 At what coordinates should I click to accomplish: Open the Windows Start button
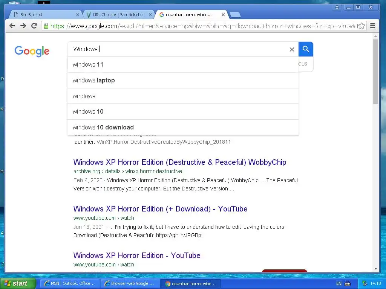(x=18, y=284)
